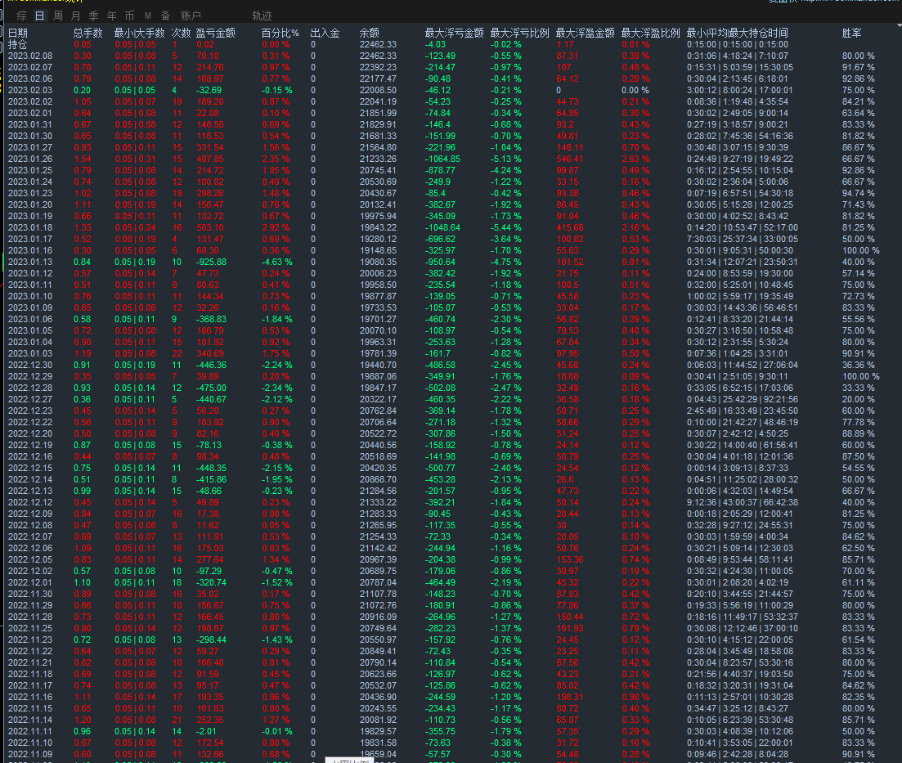Image resolution: width=902 pixels, height=763 pixels.
Task: Click the 2022.12.01 date cell
Action: pos(30,582)
